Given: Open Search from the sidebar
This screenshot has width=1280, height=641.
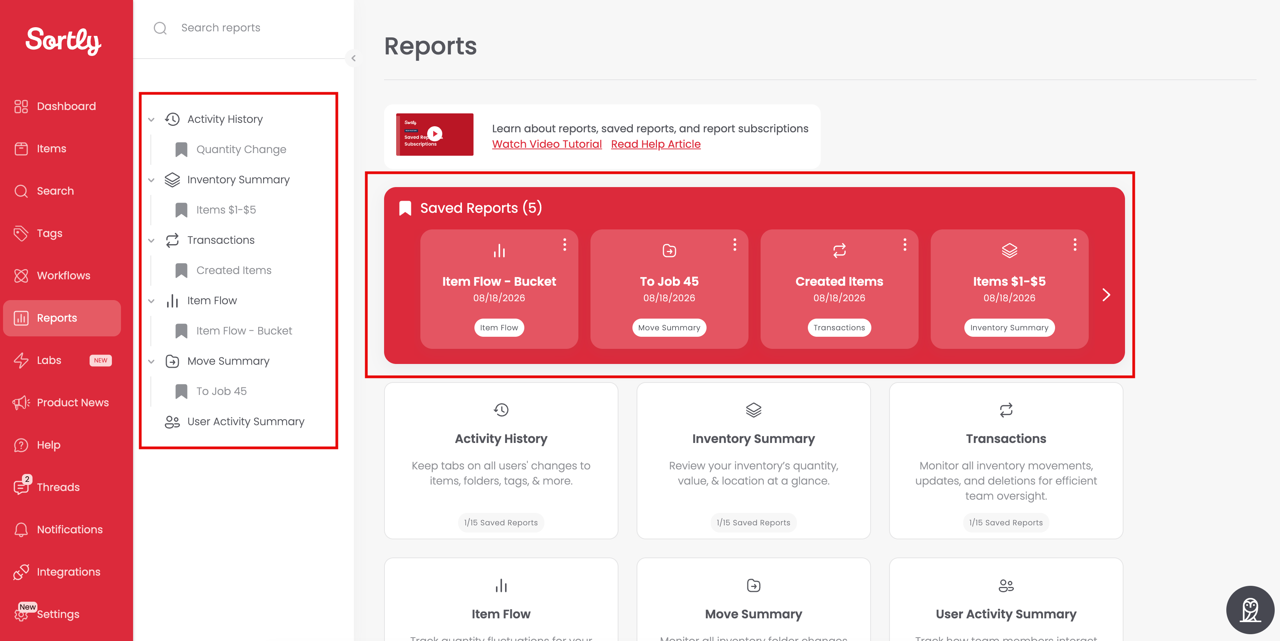Looking at the screenshot, I should click(62, 191).
